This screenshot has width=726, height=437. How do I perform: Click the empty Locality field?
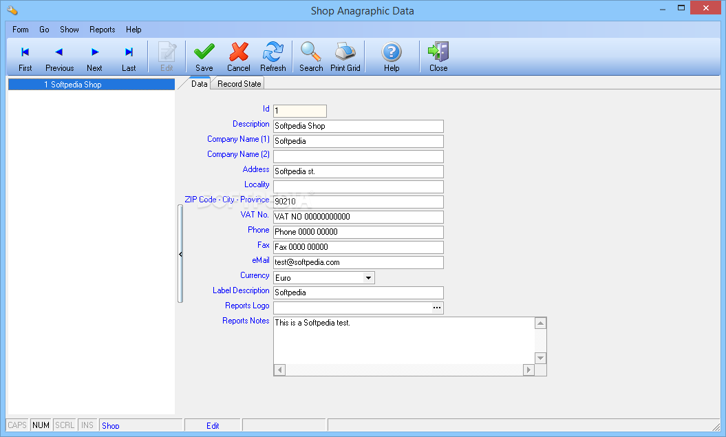(358, 186)
